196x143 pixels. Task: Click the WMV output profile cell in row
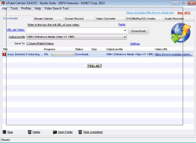click(130, 54)
